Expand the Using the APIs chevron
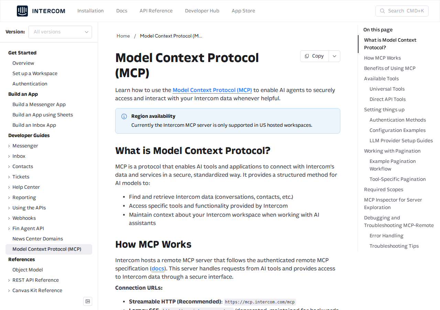This screenshot has width=440, height=310. click(x=9, y=208)
